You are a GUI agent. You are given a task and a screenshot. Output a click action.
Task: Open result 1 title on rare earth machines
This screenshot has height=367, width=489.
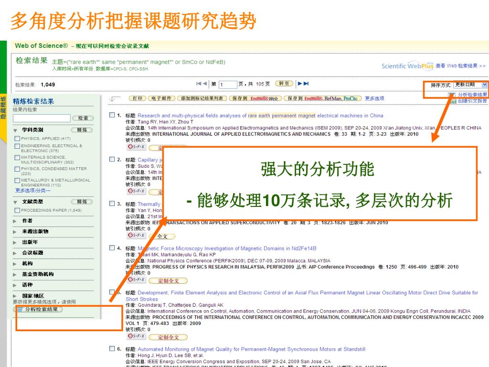(260, 116)
